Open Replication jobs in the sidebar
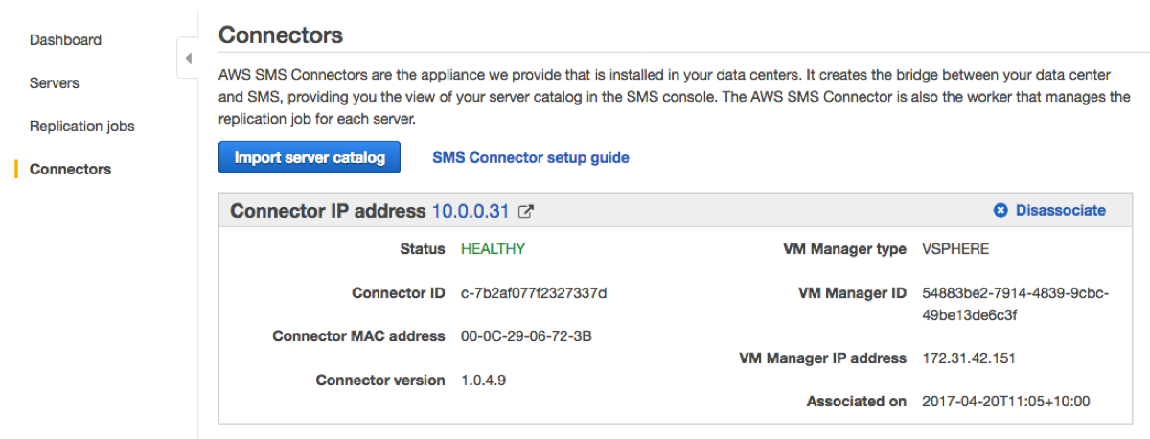The height and width of the screenshot is (439, 1150). (82, 127)
